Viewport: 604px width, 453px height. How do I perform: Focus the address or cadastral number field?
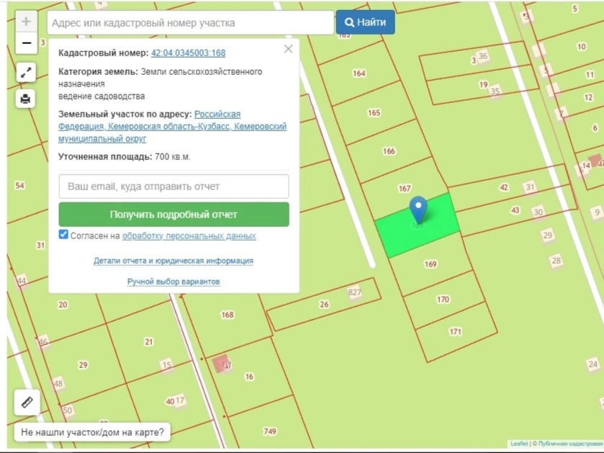(190, 23)
